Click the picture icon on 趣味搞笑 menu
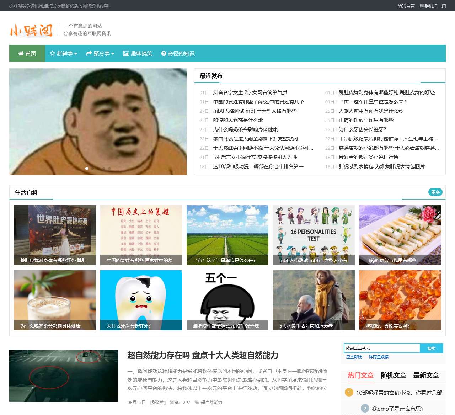Viewport: 455px width, 415px height. coord(126,53)
